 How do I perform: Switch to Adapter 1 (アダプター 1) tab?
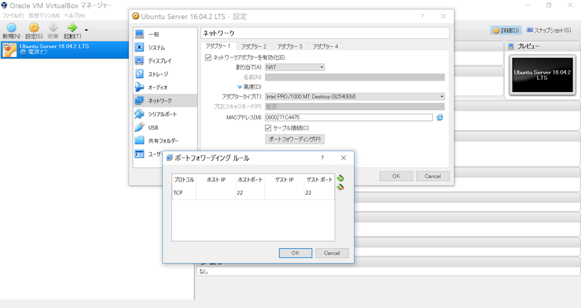(218, 46)
